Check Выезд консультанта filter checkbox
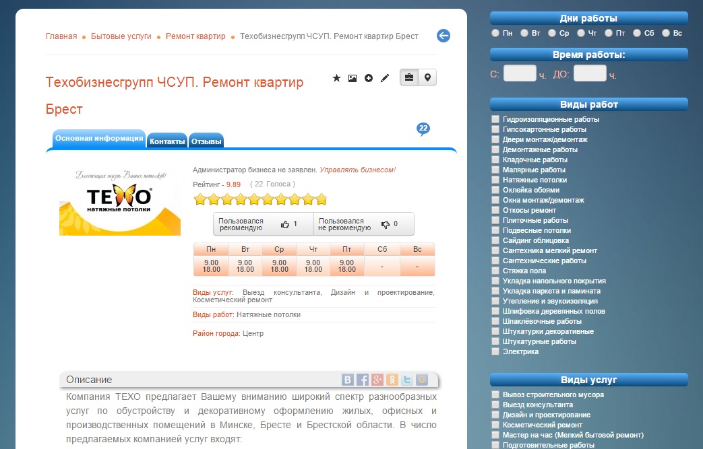 point(495,405)
